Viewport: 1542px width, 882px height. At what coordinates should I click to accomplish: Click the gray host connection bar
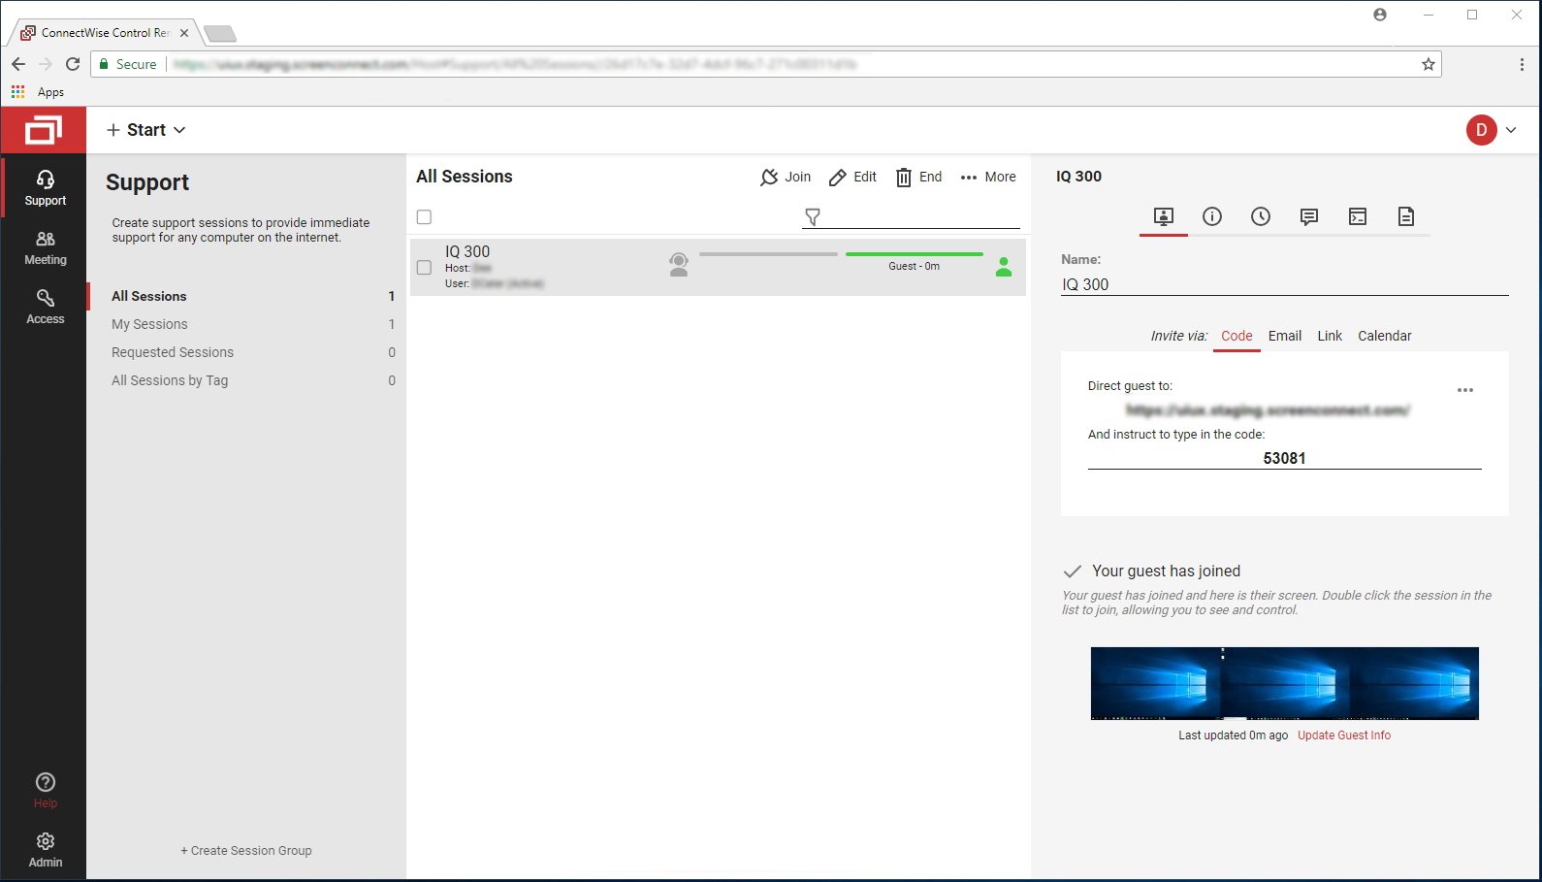coord(768,254)
